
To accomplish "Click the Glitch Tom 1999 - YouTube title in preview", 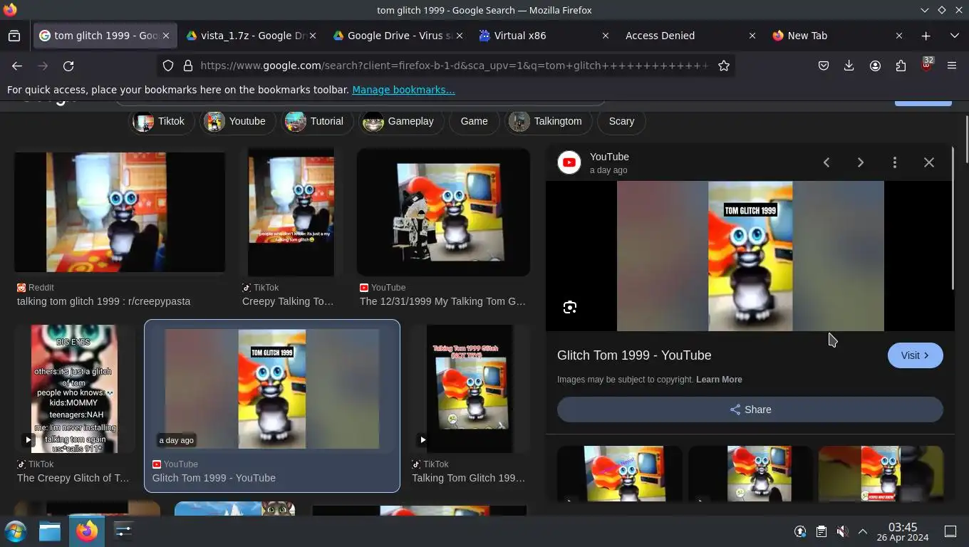I will pos(634,355).
